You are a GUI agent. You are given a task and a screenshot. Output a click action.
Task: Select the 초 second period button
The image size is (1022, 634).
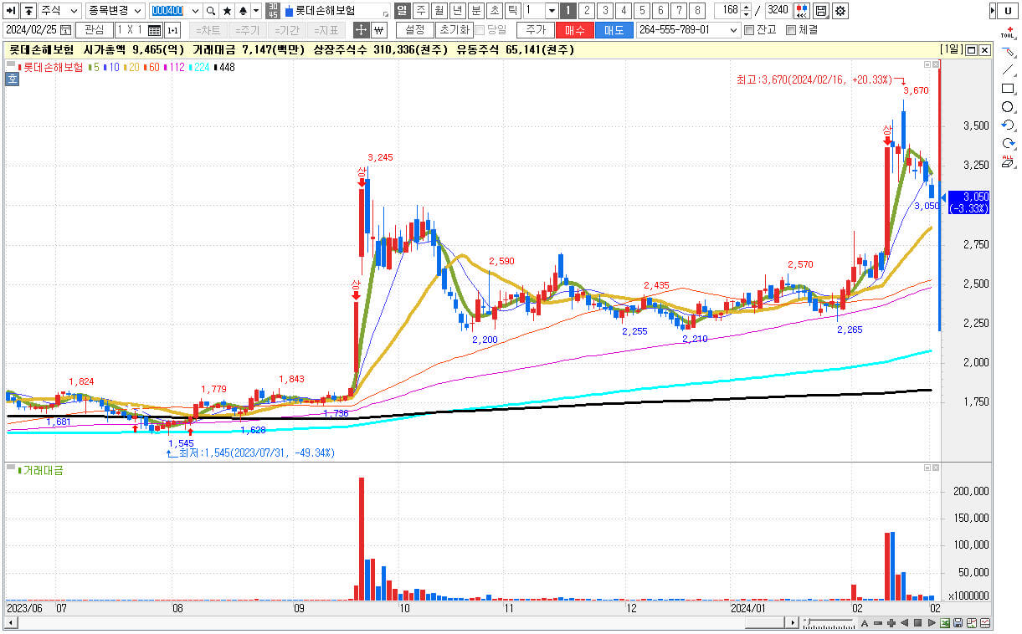click(x=494, y=11)
